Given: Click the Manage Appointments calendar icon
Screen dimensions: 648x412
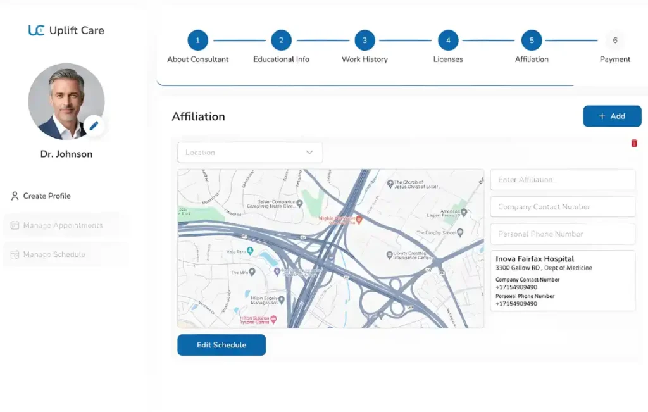Looking at the screenshot, I should click(15, 226).
